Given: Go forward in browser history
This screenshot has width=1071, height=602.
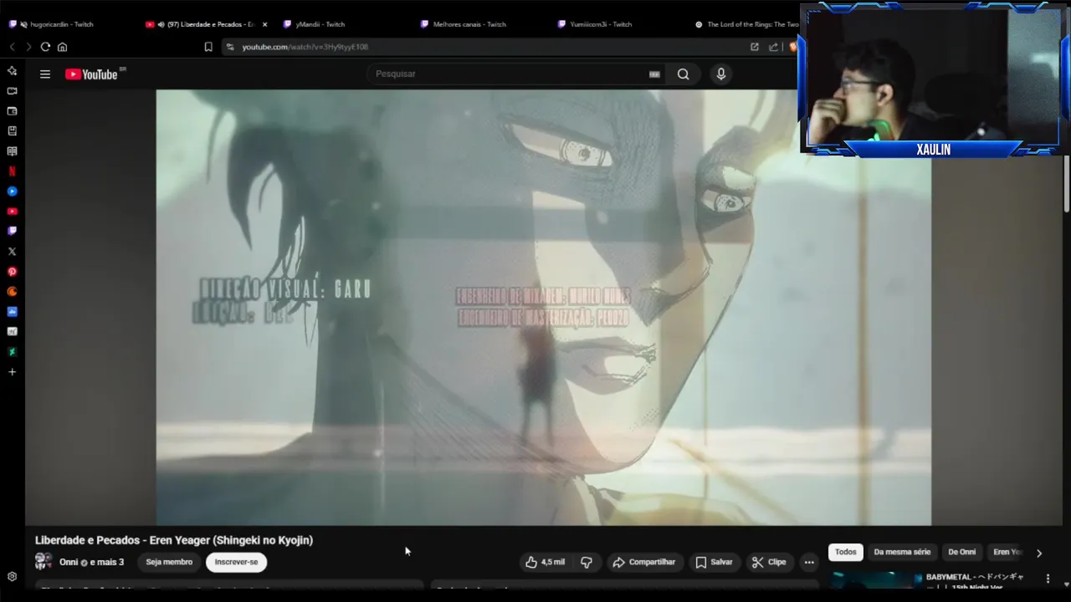Looking at the screenshot, I should coord(28,47).
